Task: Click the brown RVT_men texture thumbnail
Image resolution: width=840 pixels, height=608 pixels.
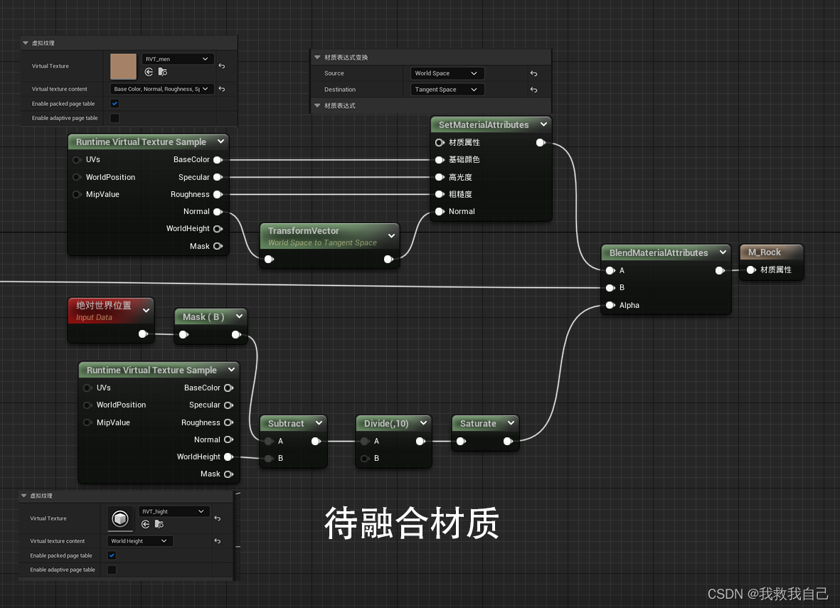Action: pyautogui.click(x=124, y=67)
